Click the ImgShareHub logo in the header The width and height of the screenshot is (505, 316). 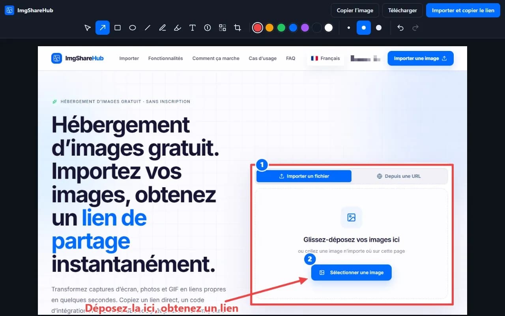[9, 10]
